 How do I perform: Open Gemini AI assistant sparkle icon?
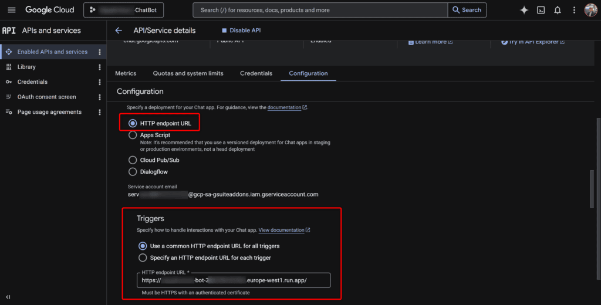coord(524,11)
